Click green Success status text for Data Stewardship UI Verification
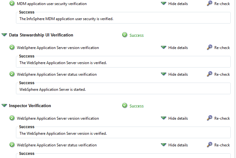 136,35
